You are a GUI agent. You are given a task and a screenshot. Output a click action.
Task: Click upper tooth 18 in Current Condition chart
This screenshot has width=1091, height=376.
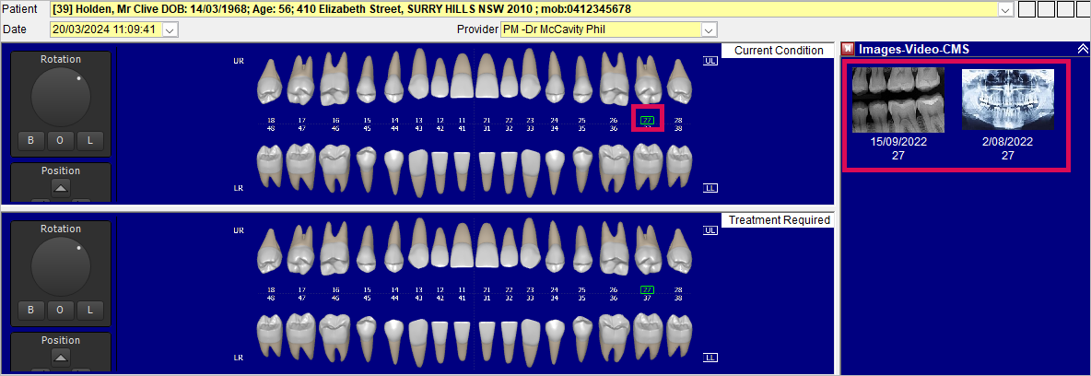[270, 81]
